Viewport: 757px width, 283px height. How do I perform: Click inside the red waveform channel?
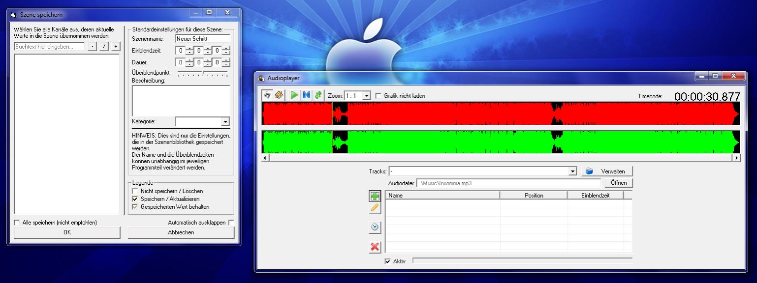coord(501,113)
